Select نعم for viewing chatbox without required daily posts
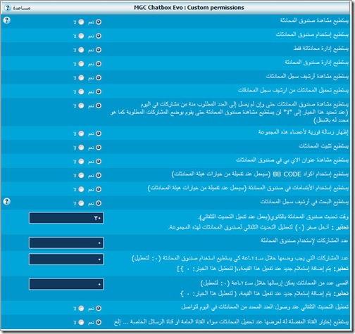 99,105
